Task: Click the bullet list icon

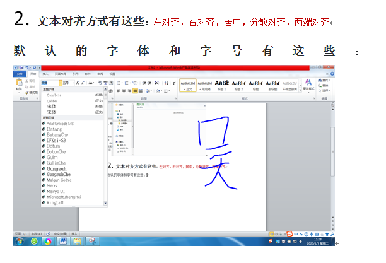Action: coord(119,83)
